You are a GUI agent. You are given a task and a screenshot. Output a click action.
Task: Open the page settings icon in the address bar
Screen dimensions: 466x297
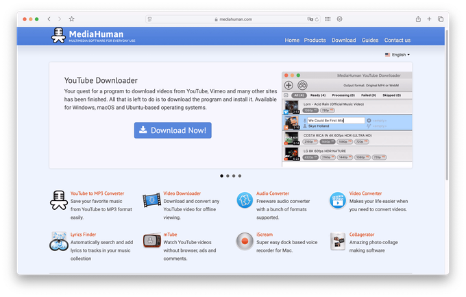(x=150, y=19)
